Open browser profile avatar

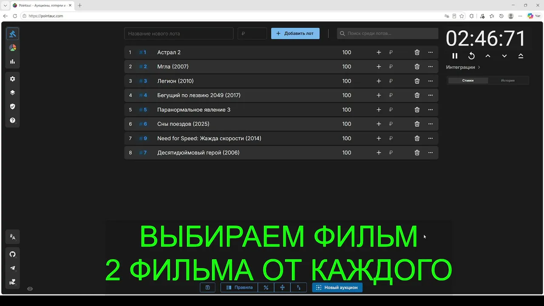(x=511, y=16)
